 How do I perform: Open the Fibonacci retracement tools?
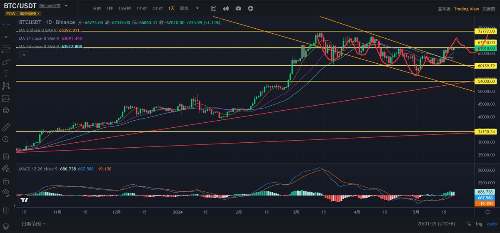pyautogui.click(x=6, y=49)
